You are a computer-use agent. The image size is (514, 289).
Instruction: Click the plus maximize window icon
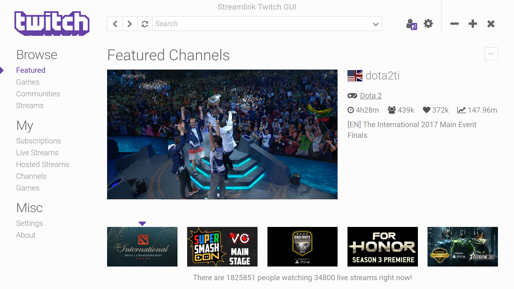point(473,24)
